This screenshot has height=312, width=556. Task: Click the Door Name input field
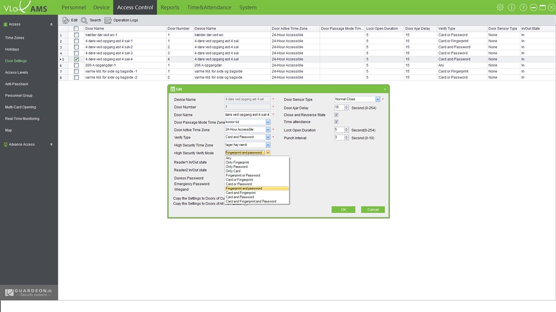[x=247, y=115]
